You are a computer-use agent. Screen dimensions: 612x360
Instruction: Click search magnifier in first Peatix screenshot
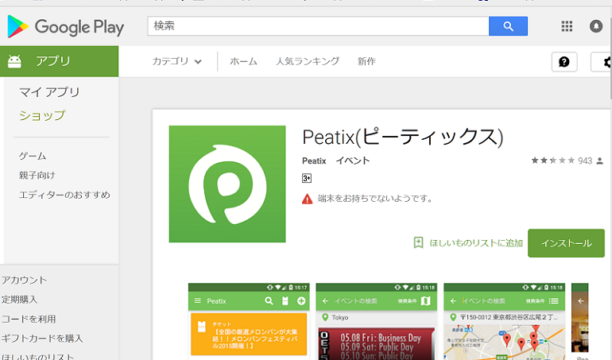point(269,300)
